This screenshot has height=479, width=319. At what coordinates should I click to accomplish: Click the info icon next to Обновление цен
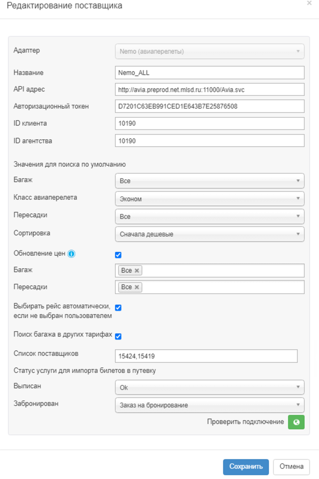(71, 255)
